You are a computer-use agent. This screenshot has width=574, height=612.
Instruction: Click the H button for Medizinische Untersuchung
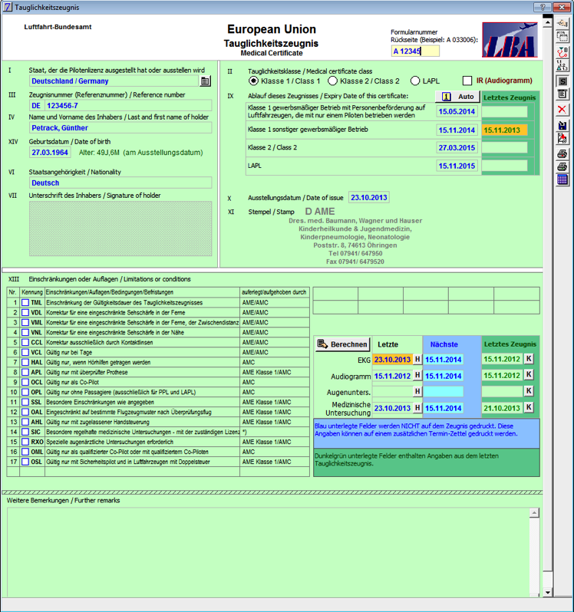pyautogui.click(x=417, y=408)
